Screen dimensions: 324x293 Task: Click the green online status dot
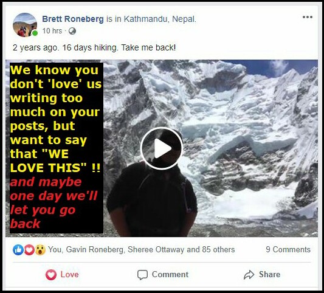pos(35,33)
